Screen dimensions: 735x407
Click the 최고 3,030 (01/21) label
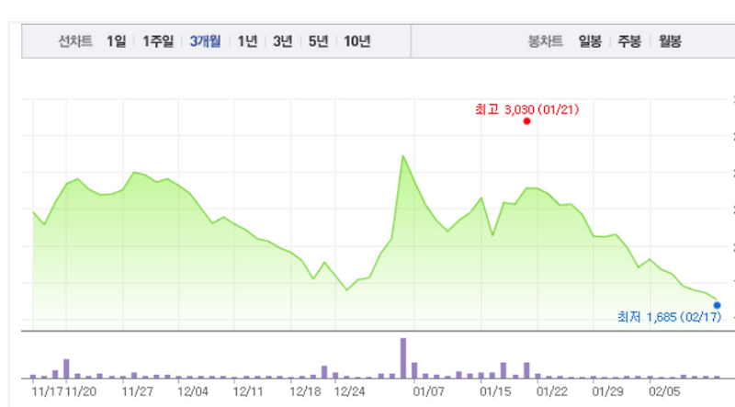[x=526, y=109]
